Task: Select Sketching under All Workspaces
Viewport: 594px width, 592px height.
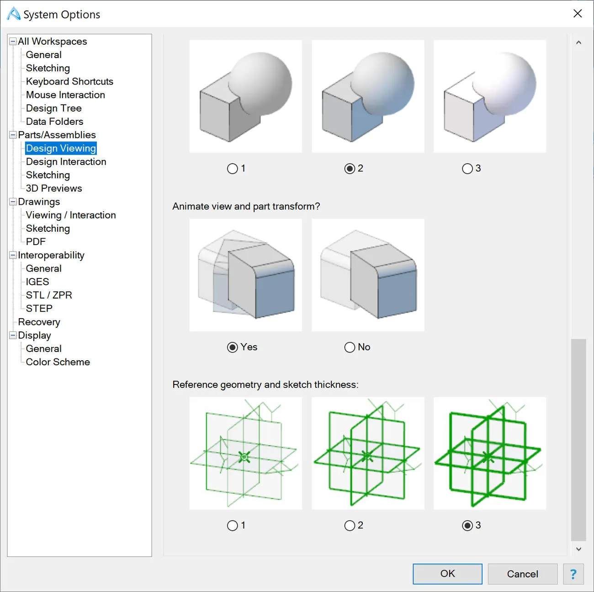Action: coord(48,68)
